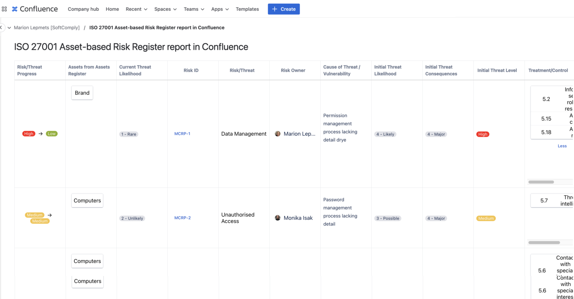Image resolution: width=574 pixels, height=299 pixels.
Task: Open the Apps dropdown
Action: tap(219, 9)
